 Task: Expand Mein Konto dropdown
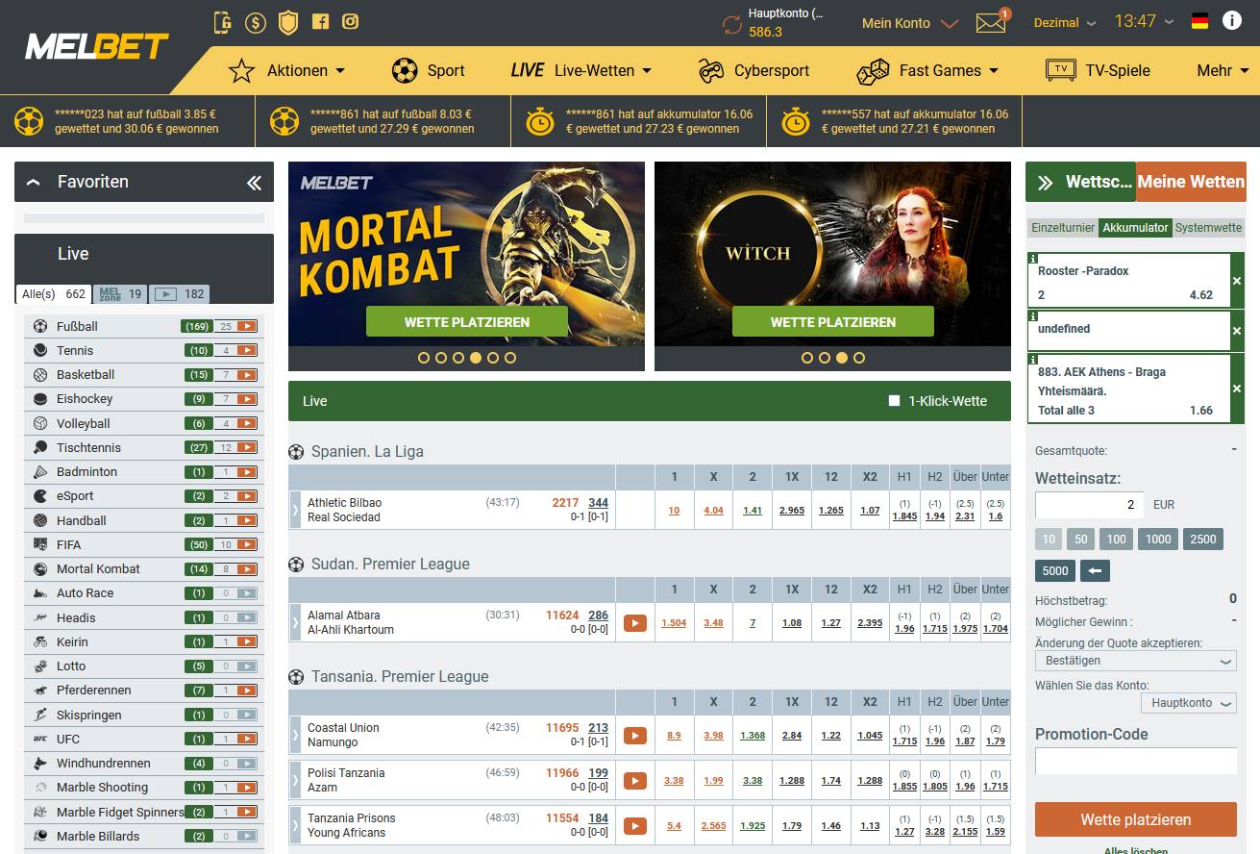pyautogui.click(x=910, y=23)
